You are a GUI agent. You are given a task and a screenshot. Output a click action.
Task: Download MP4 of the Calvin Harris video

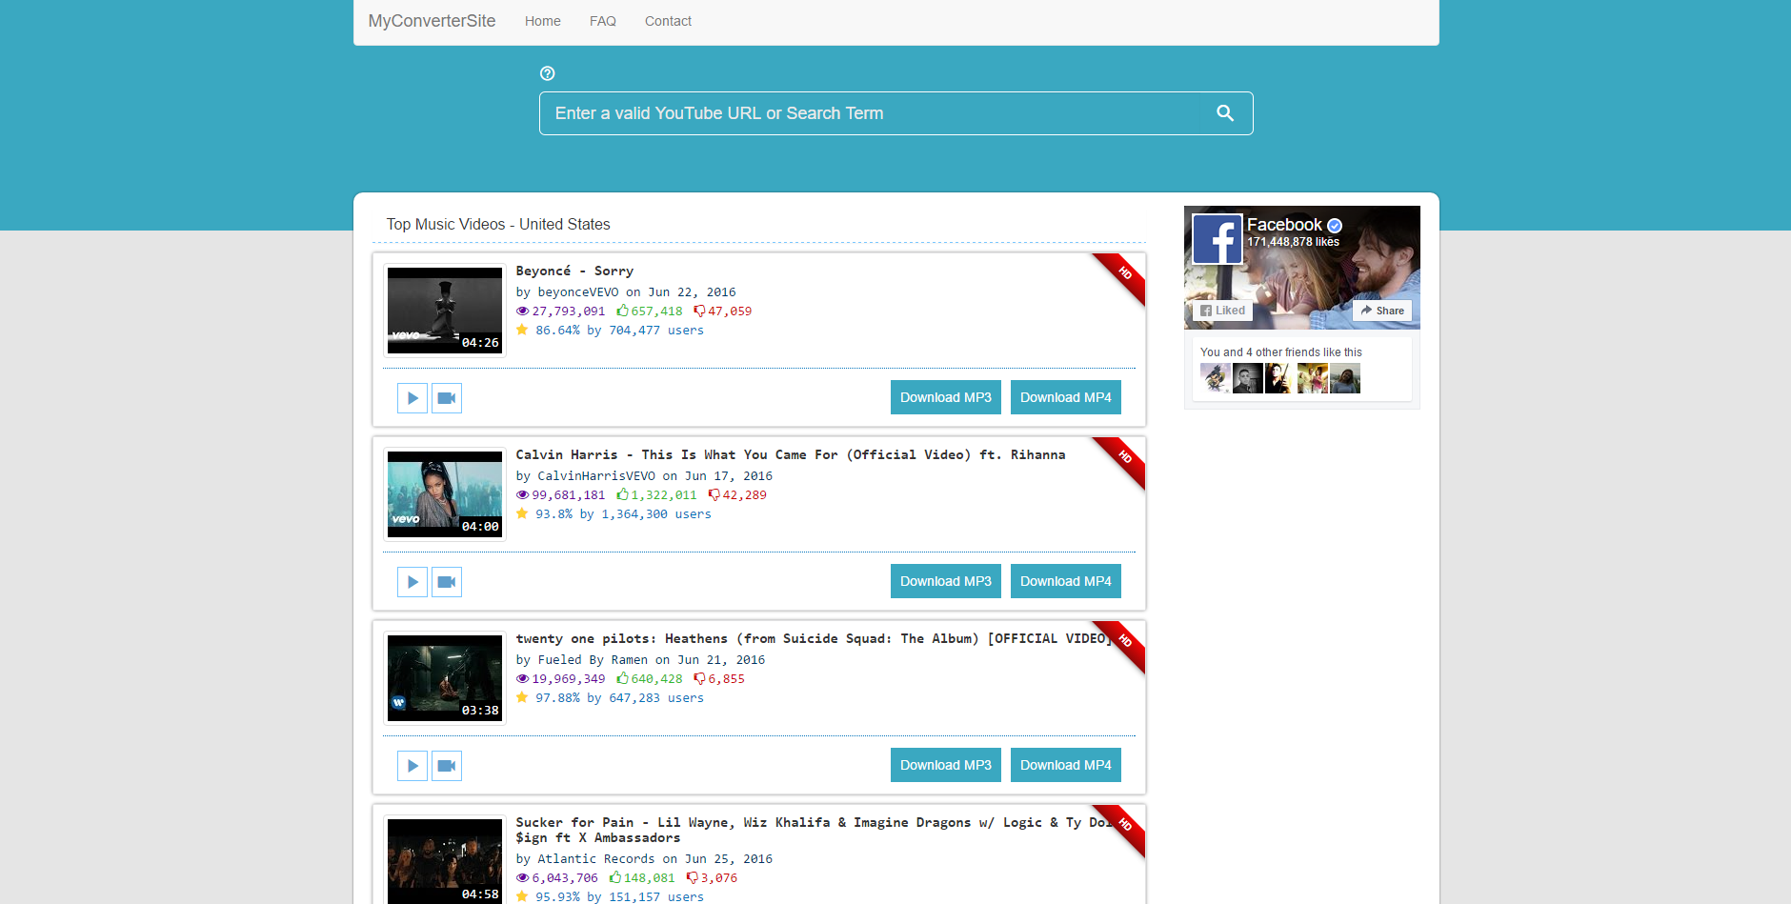pyautogui.click(x=1065, y=581)
